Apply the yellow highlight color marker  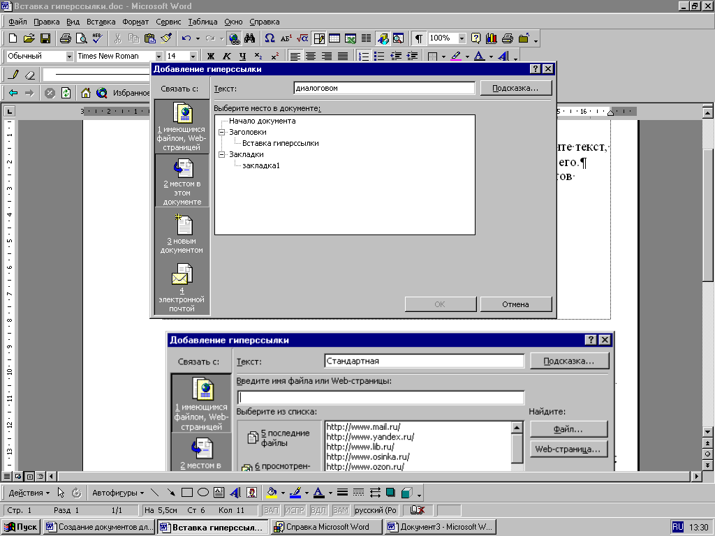coord(455,56)
